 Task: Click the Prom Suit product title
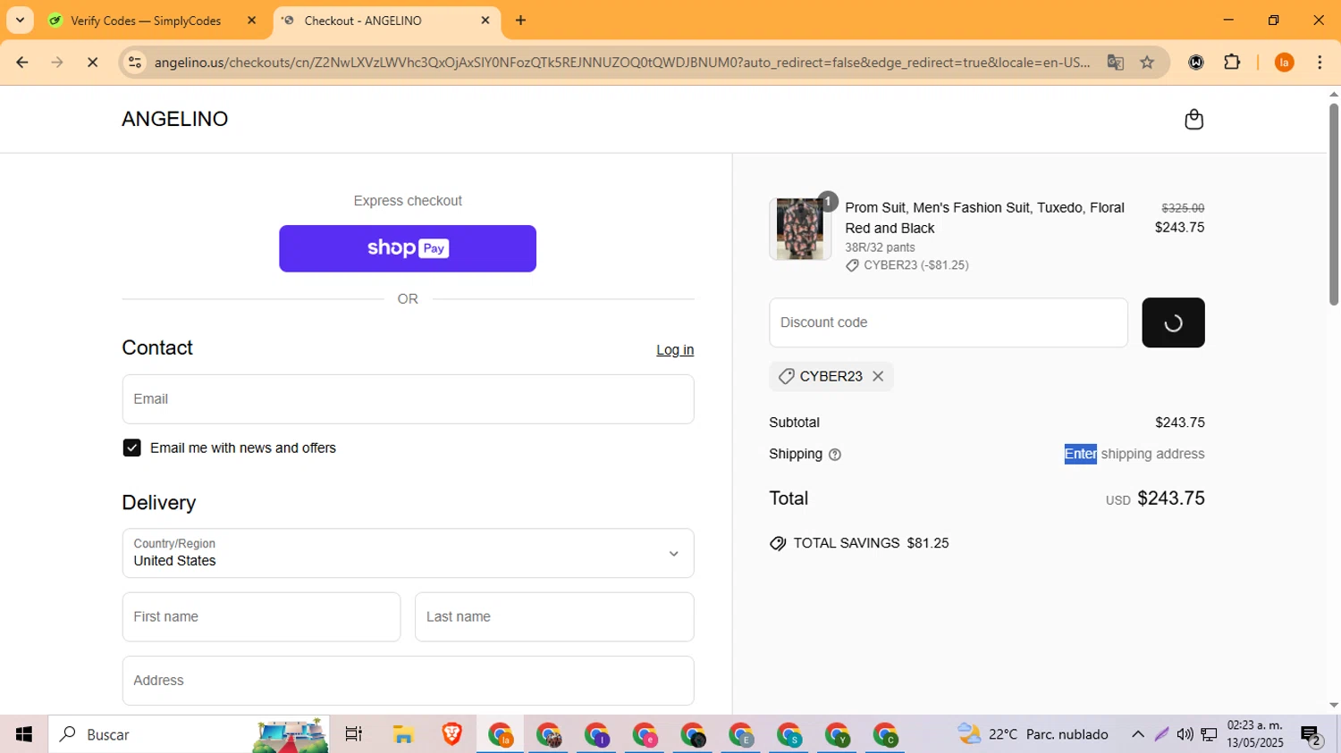984,218
